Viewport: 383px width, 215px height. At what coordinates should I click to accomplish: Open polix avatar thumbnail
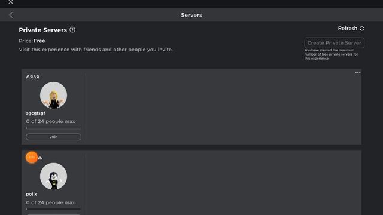point(53,176)
